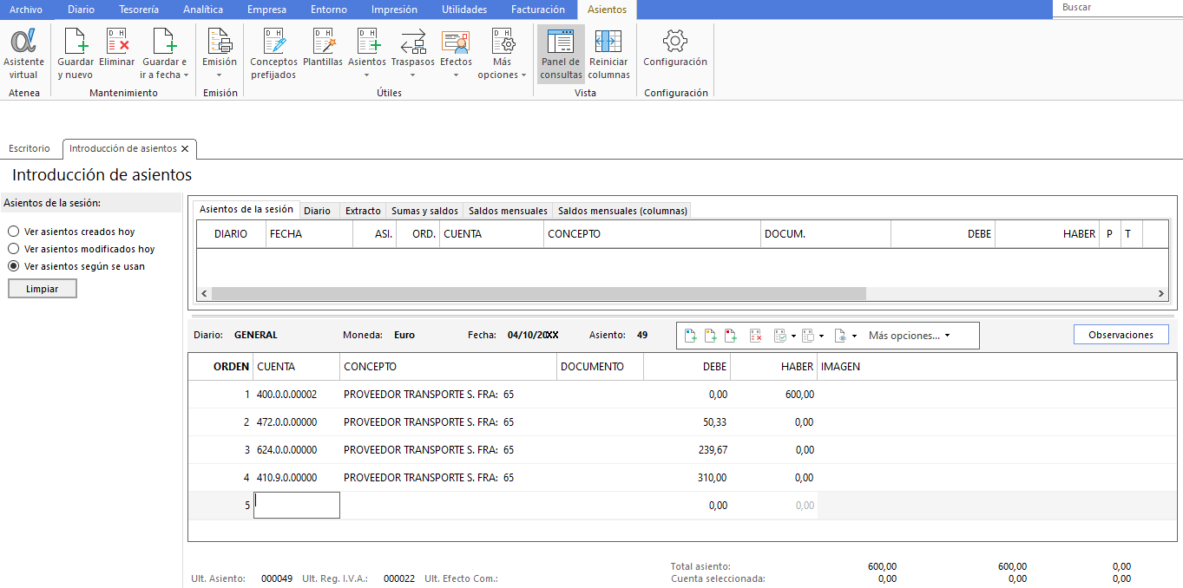Click Guardar y nuevo icon

[x=76, y=42]
